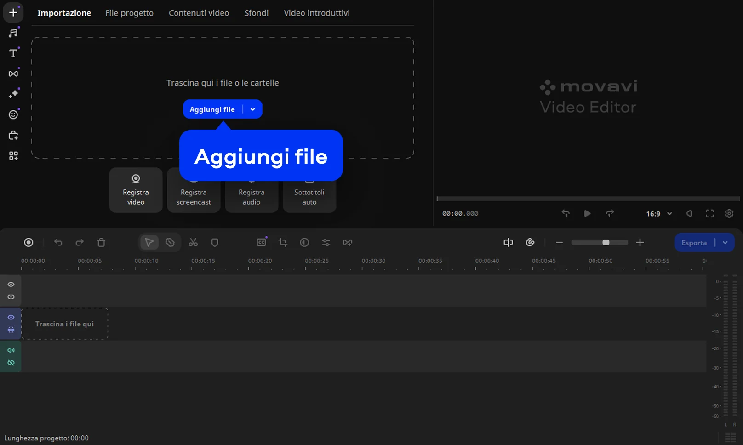Undo the last action
743x445 pixels.
(x=58, y=242)
